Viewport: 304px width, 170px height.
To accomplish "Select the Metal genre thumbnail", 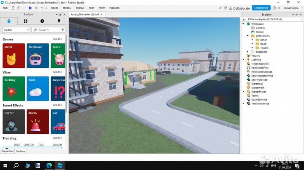I will pos(14,56).
